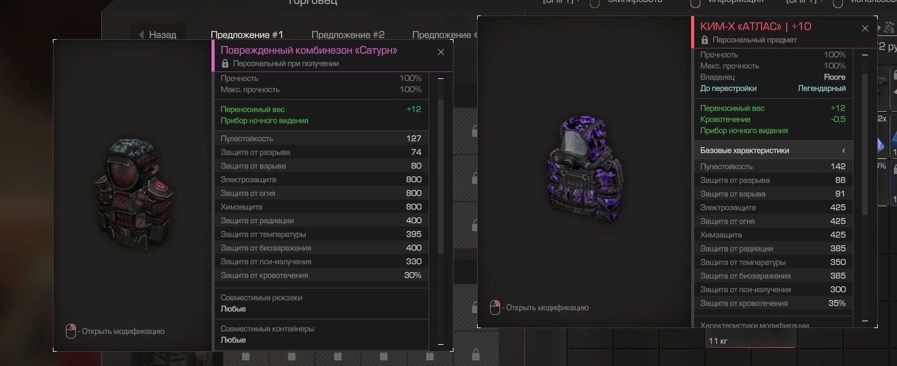
Task: Click the back arrow next to Назад
Action: [141, 35]
